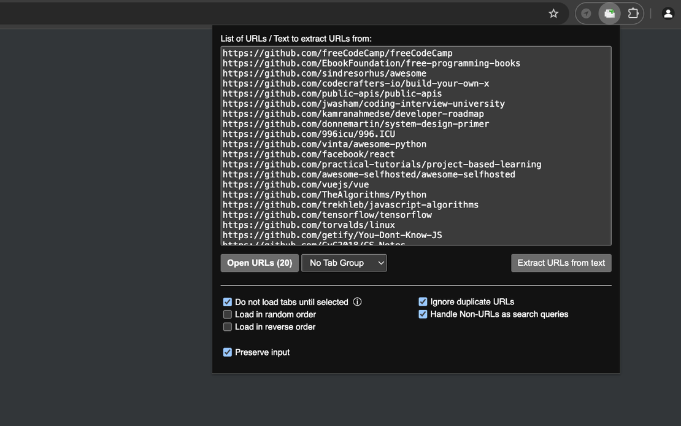Image resolution: width=681 pixels, height=426 pixels.
Task: Open the 'No Tab Group' dropdown
Action: (x=344, y=262)
